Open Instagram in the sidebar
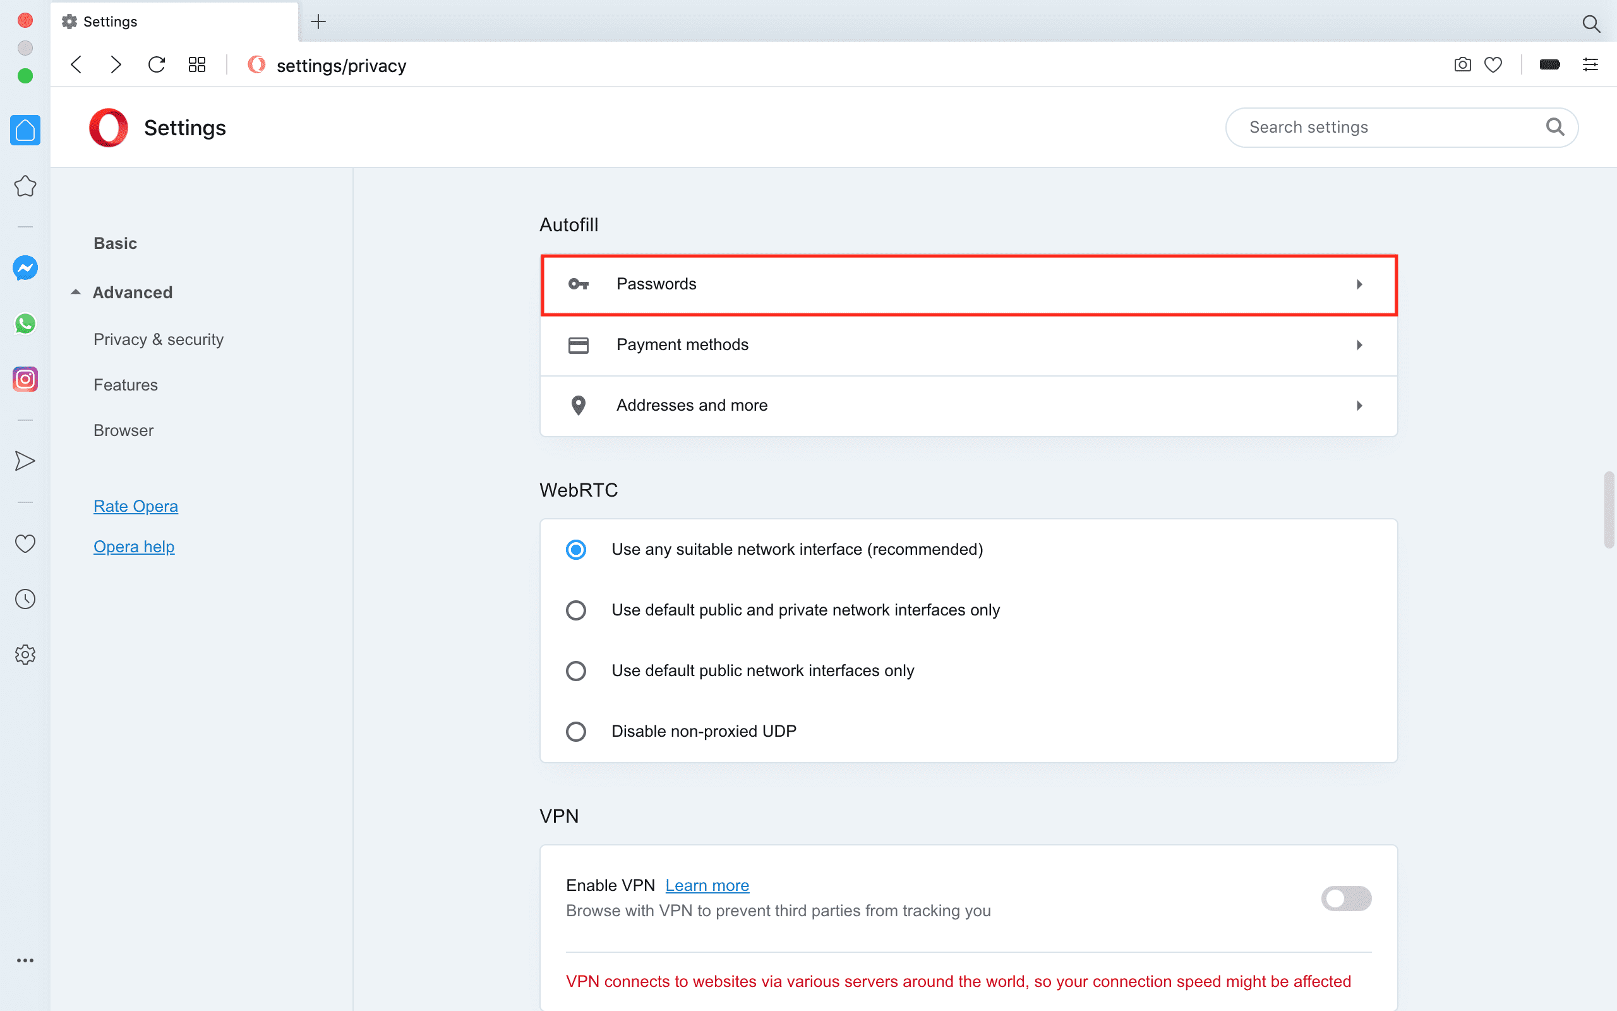Viewport: 1617px width, 1011px height. 25,379
